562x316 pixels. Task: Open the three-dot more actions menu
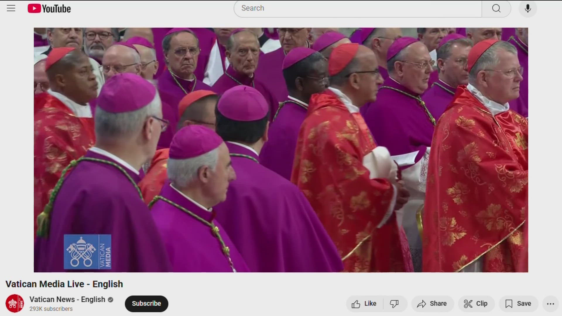(x=550, y=304)
